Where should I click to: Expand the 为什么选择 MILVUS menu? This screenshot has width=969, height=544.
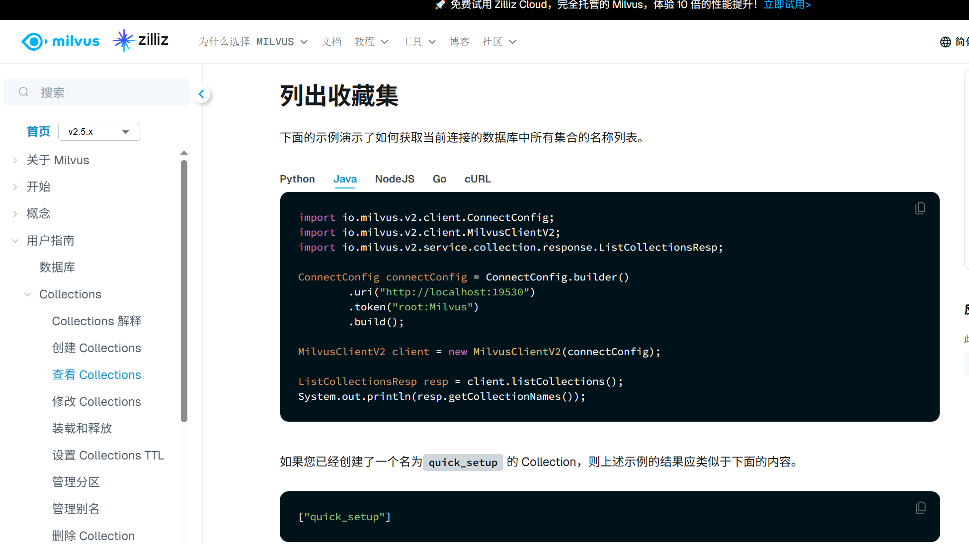click(x=253, y=42)
